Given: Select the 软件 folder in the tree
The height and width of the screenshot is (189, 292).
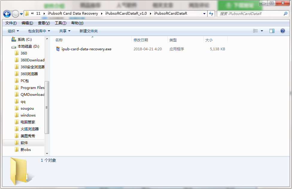Looking at the screenshot, I should tap(24, 143).
